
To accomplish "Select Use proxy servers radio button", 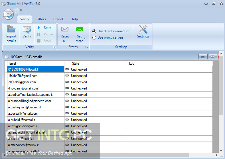I will 94,37.
